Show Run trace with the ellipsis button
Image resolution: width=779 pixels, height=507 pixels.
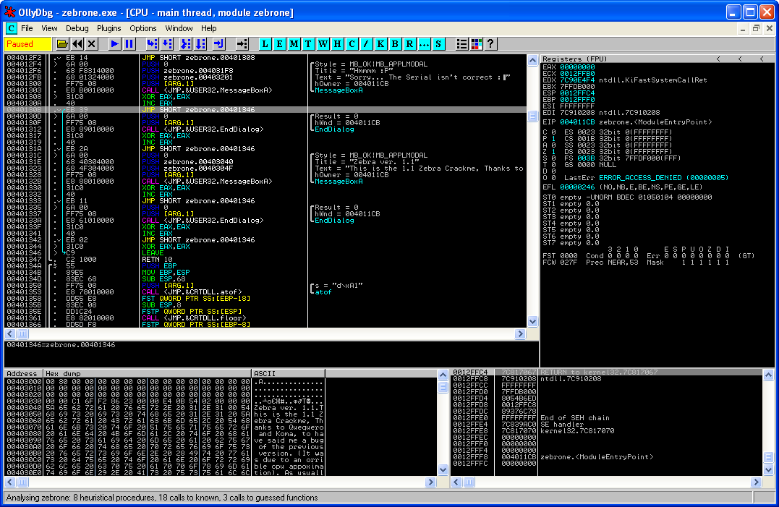[x=424, y=43]
